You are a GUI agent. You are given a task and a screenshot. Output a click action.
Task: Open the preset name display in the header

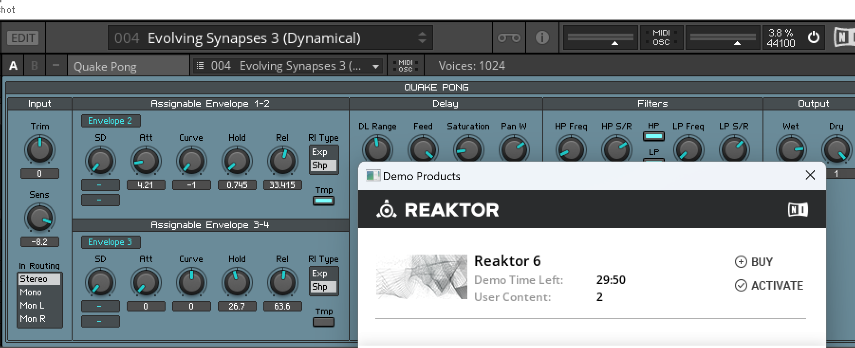[270, 38]
